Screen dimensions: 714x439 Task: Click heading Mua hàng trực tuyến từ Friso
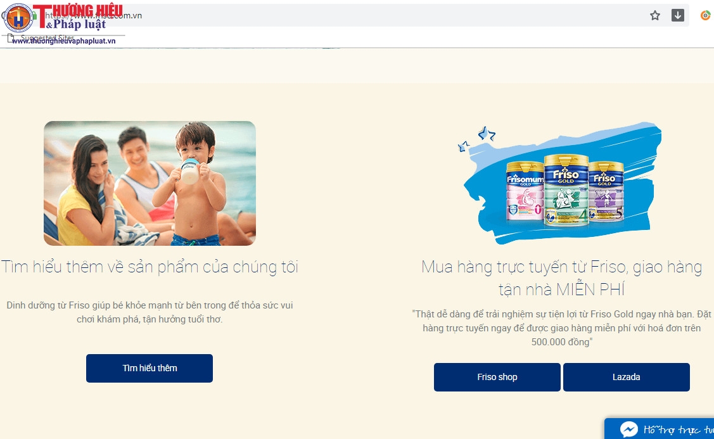point(561,278)
